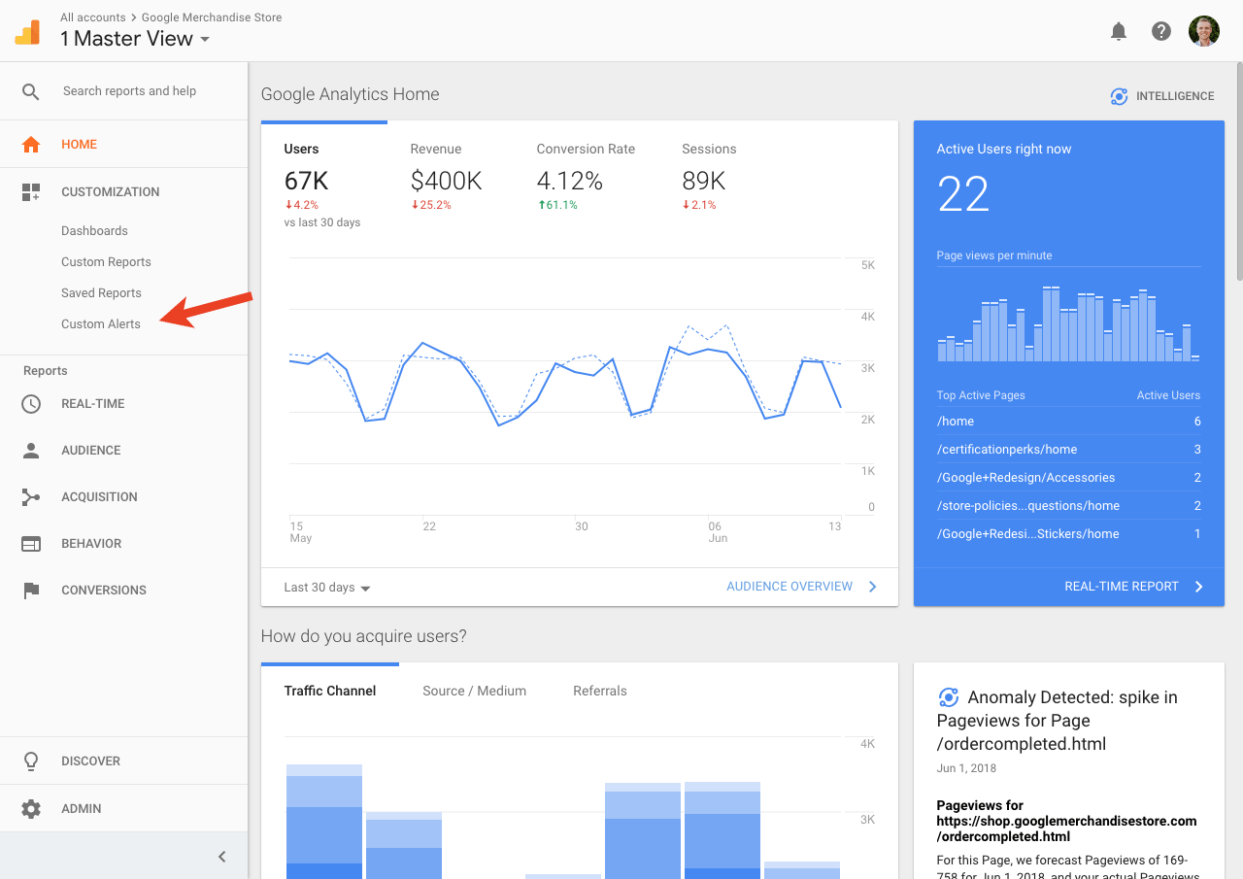
Task: Open the notifications bell
Action: coord(1119,31)
